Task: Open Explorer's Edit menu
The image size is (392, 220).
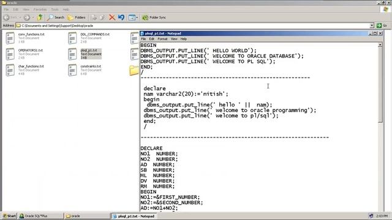Action: (x=15, y=10)
